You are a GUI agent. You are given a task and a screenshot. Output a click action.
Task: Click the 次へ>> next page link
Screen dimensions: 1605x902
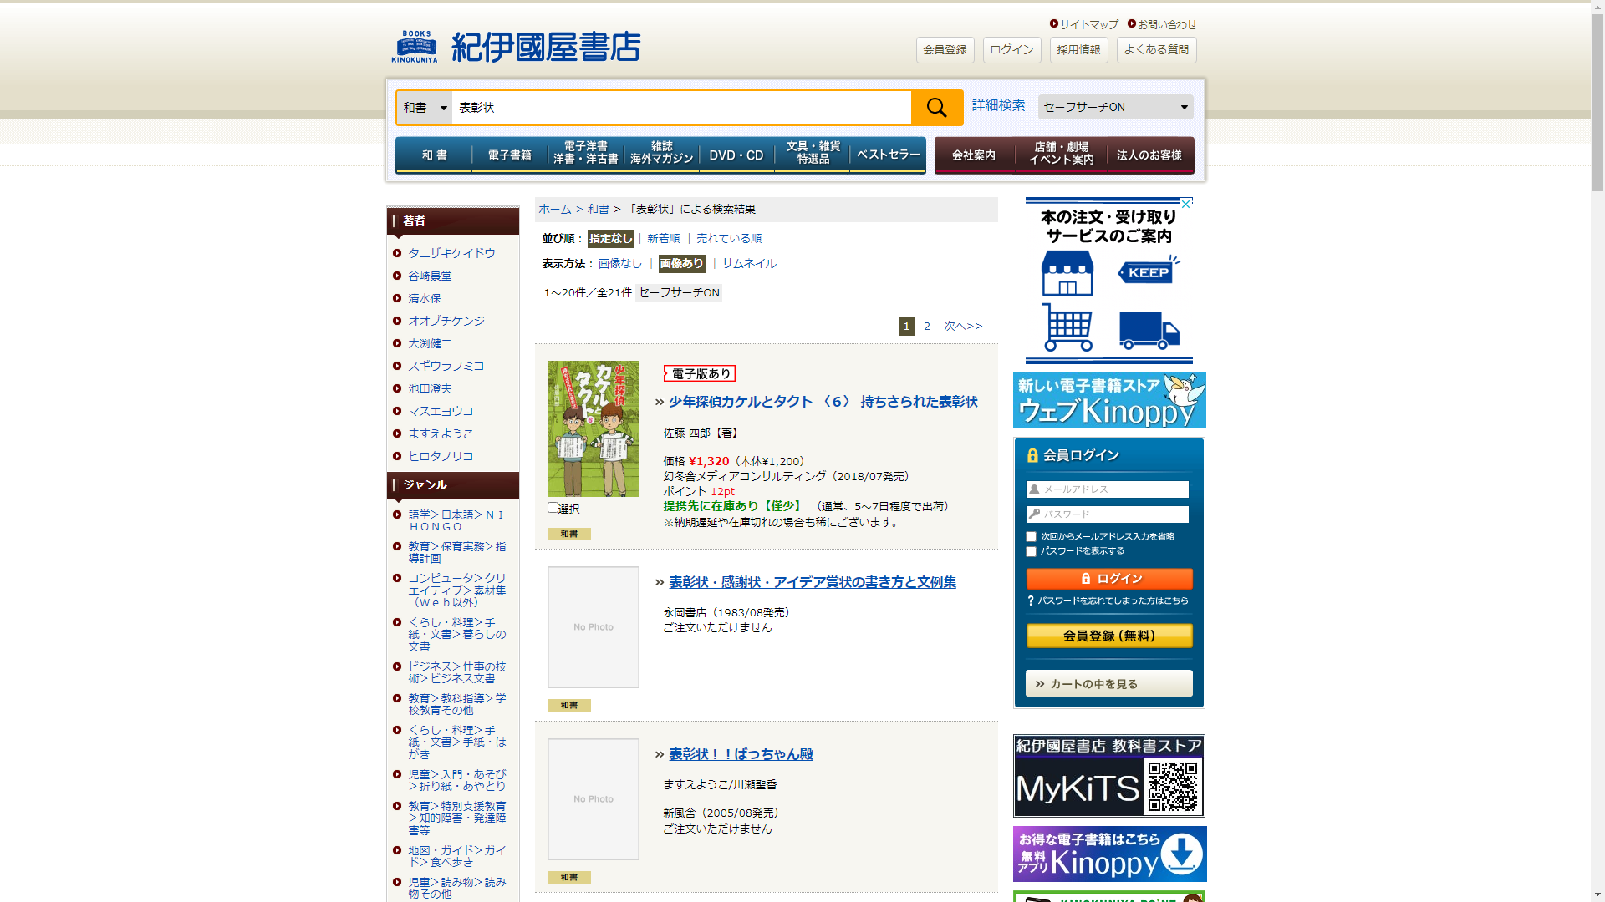(x=963, y=327)
